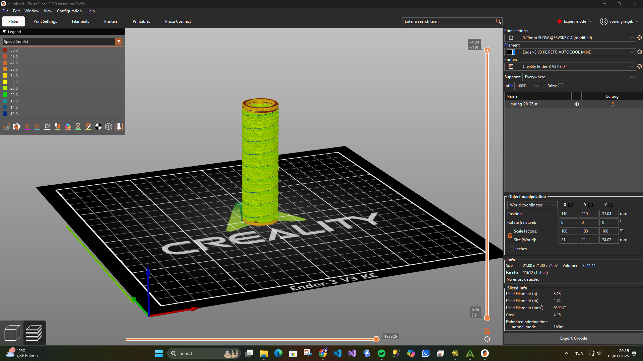Click the user account avatar icon
The width and height of the screenshot is (643, 361).
coord(603,21)
